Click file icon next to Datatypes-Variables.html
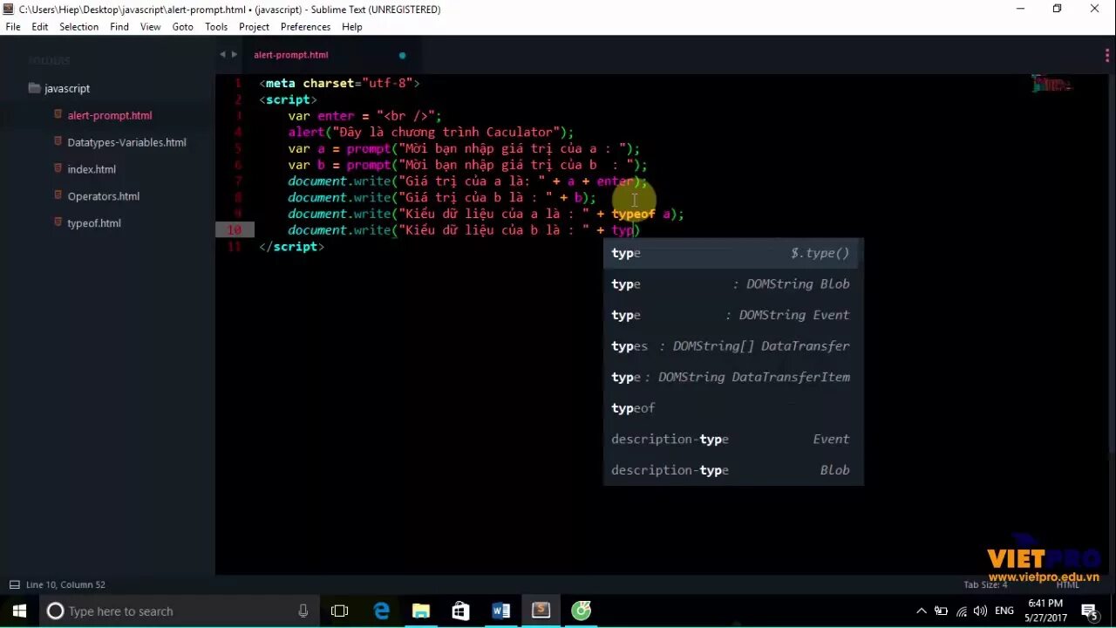Screen dimensions: 1116x628 click(x=58, y=141)
